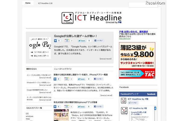Select Web in Q&A category list
The height and width of the screenshot is (121, 184).
pyautogui.click(x=28, y=119)
